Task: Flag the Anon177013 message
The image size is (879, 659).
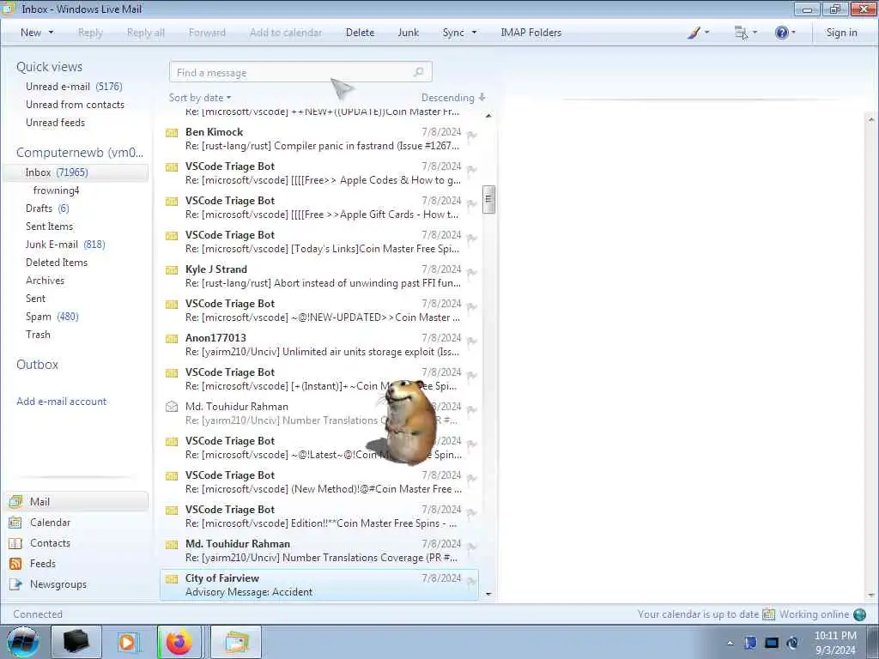Action: (x=471, y=342)
